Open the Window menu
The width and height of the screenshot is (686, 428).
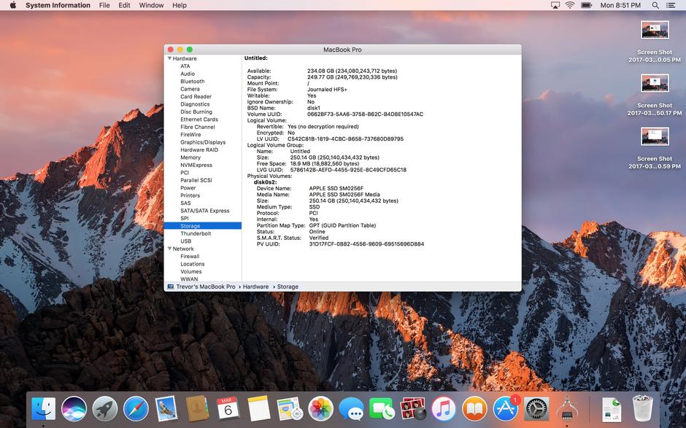click(x=151, y=5)
